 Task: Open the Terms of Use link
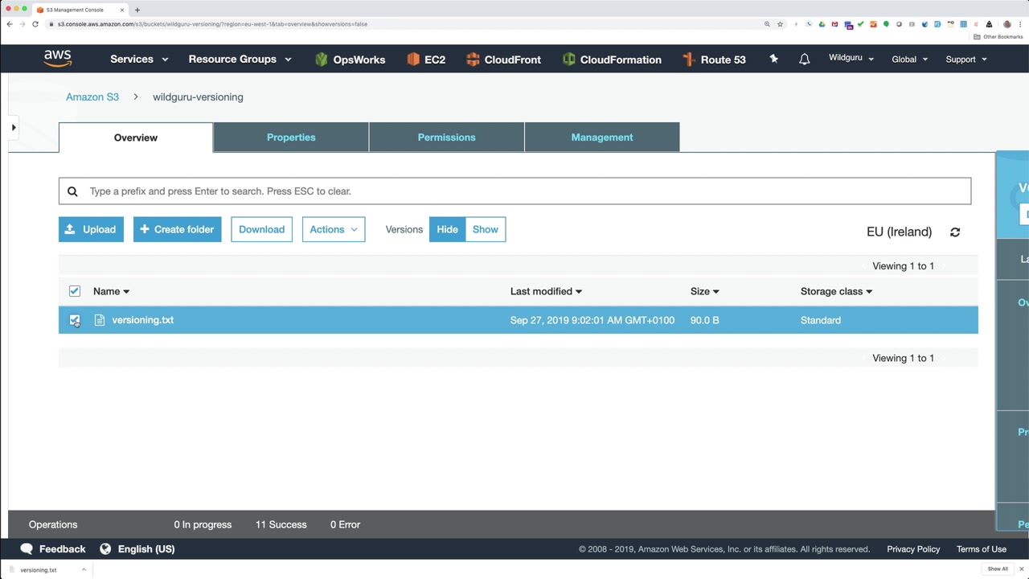(x=982, y=549)
